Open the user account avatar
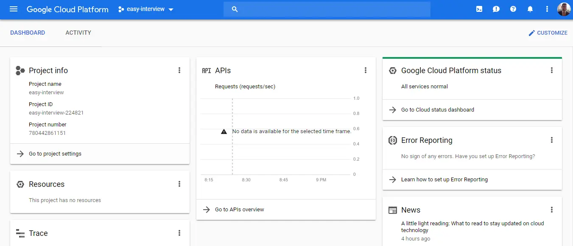The image size is (573, 246). click(x=564, y=9)
